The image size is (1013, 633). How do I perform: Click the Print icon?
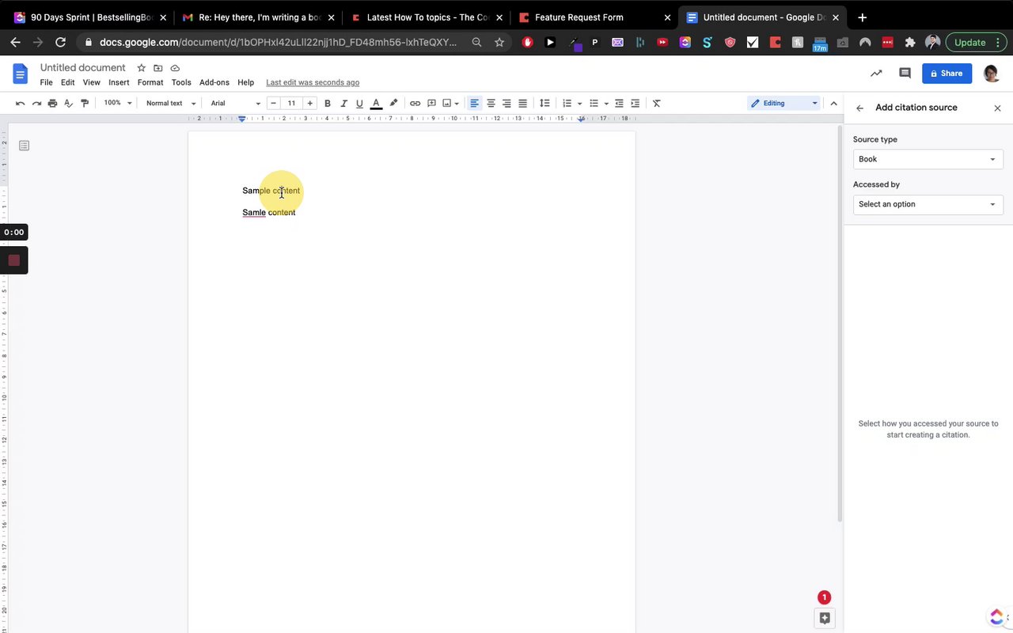[52, 103]
